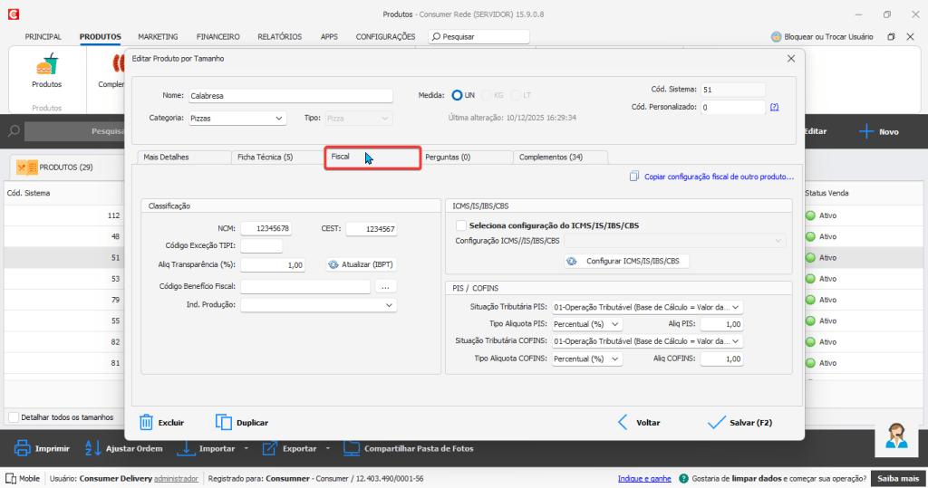This screenshot has height=488, width=928.
Task: Select the UN measure radio button
Action: point(457,95)
